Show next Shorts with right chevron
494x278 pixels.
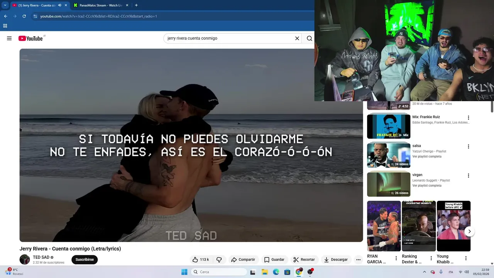coord(469,231)
